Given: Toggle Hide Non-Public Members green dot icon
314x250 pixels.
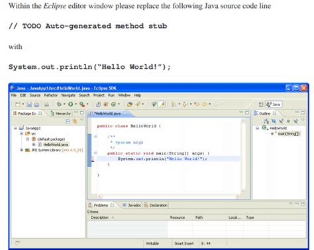Looking at the screenshot, I should [288, 121].
